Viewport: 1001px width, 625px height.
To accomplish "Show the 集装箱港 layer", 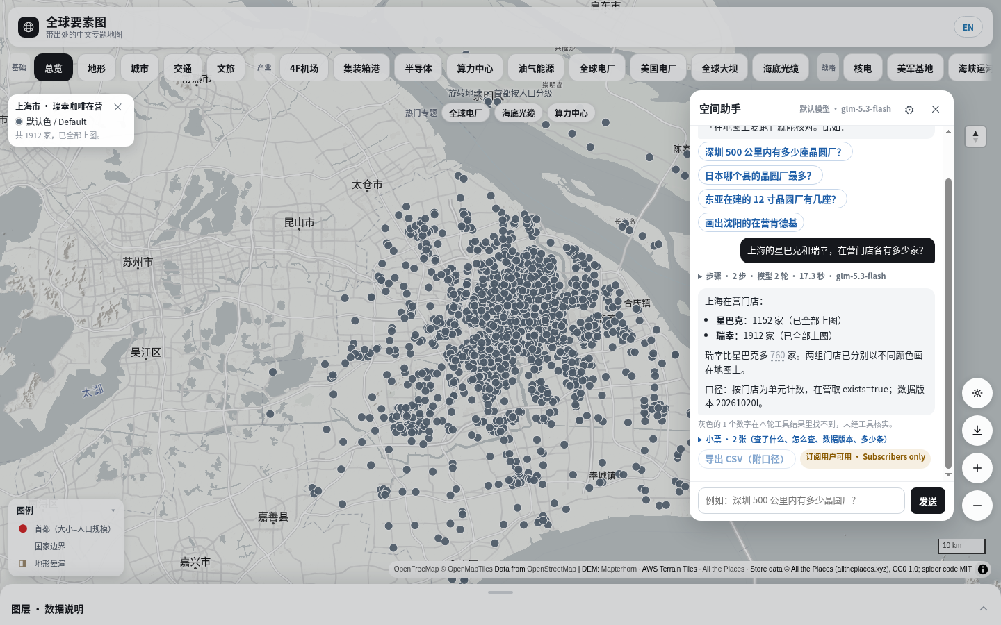I will (361, 68).
